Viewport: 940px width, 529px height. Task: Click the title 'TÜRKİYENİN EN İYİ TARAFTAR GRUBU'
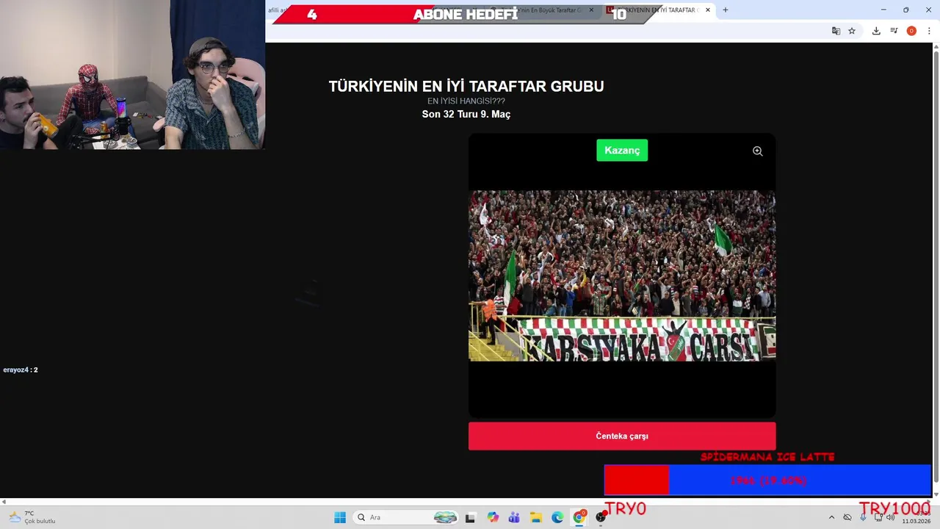pyautogui.click(x=466, y=87)
